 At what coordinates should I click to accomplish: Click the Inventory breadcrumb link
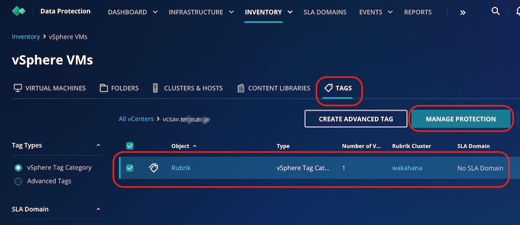tap(26, 36)
